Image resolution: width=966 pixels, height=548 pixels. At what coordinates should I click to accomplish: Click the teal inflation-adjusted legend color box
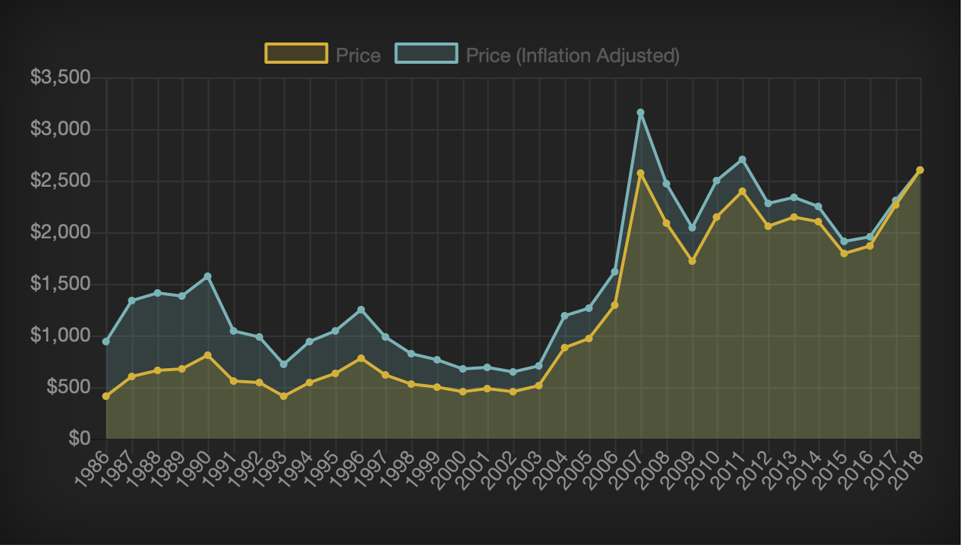pos(426,54)
